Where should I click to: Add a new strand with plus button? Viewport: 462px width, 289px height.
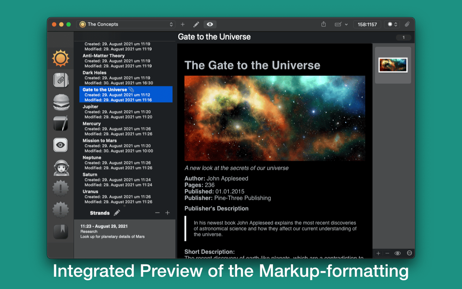pos(167,213)
